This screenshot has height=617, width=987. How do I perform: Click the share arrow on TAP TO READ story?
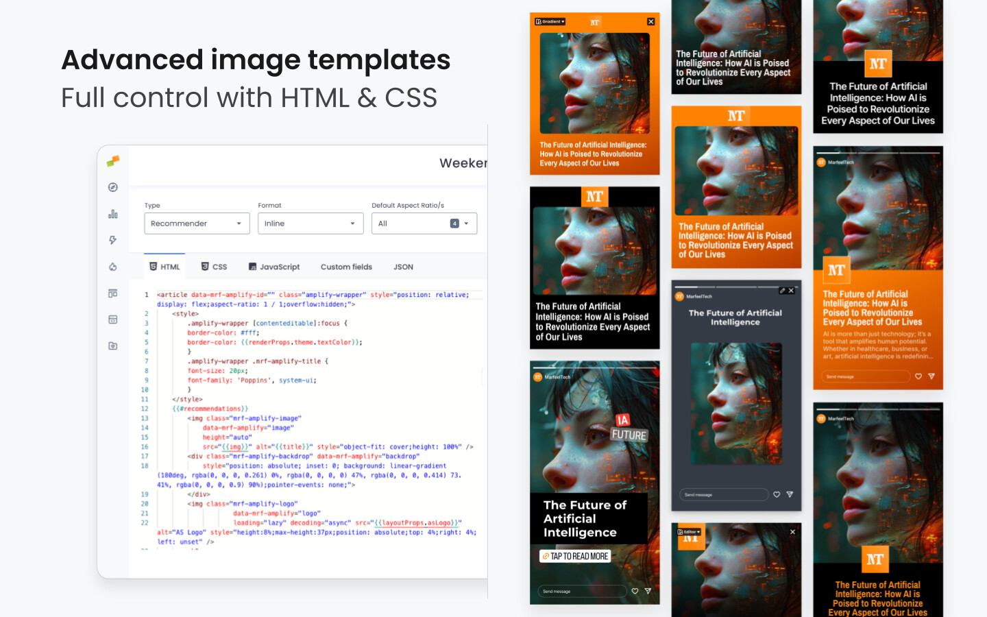click(x=648, y=591)
